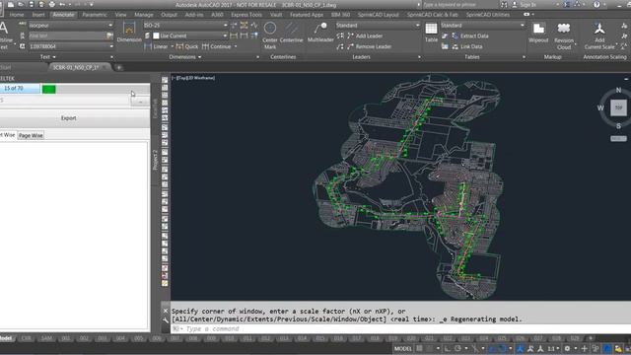Screen dimensions: 631x355
Task: Select the Revision Cloud tool
Action: click(x=564, y=35)
